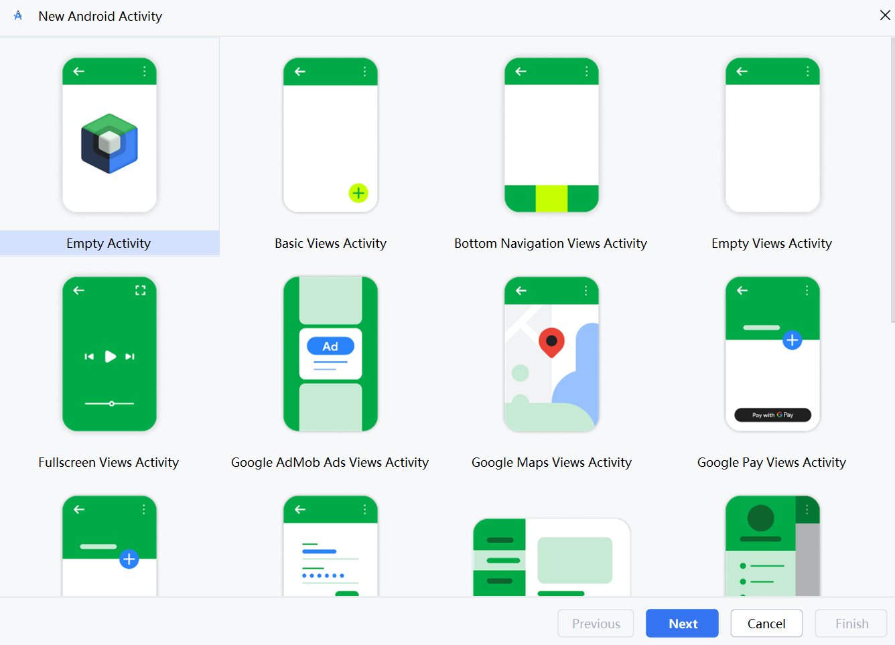The width and height of the screenshot is (895, 645).
Task: Choose the Google Pay Views Activity template
Action: coord(772,354)
